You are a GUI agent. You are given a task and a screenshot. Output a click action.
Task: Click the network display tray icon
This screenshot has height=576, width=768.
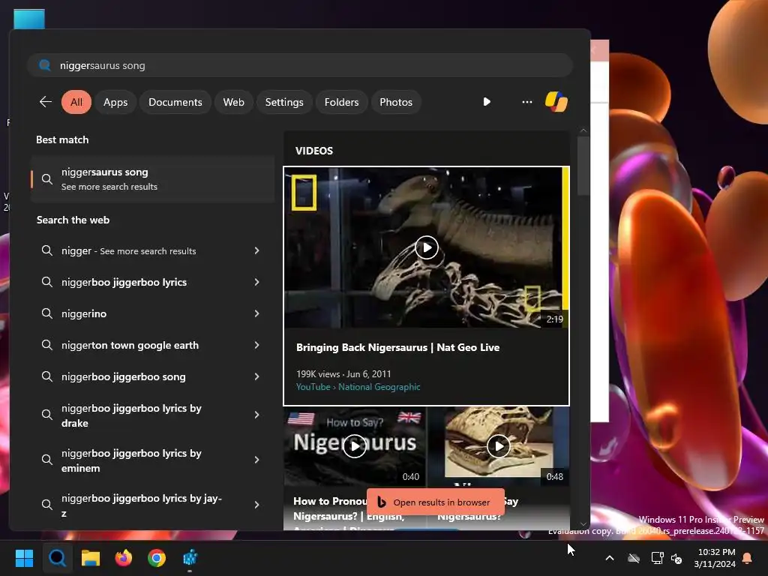pyautogui.click(x=657, y=558)
